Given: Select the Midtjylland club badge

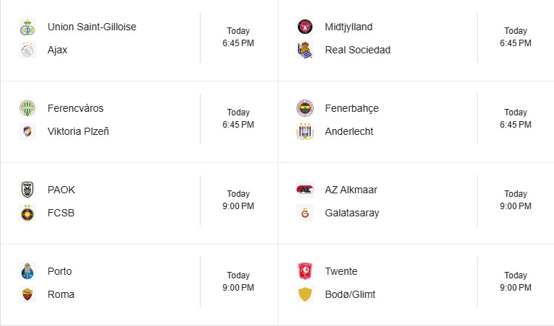Looking at the screenshot, I should point(305,27).
